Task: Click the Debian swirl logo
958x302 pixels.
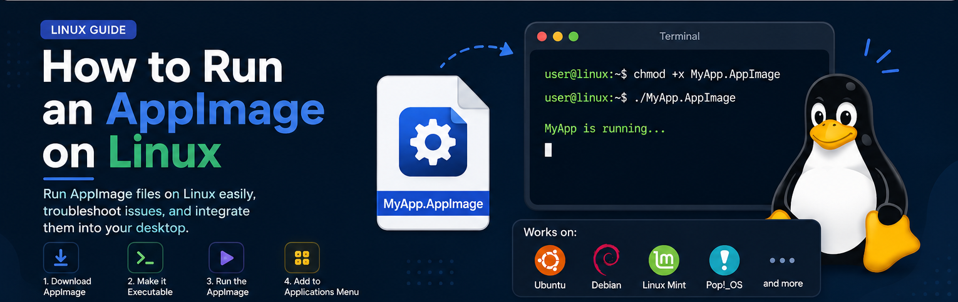Action: click(606, 261)
